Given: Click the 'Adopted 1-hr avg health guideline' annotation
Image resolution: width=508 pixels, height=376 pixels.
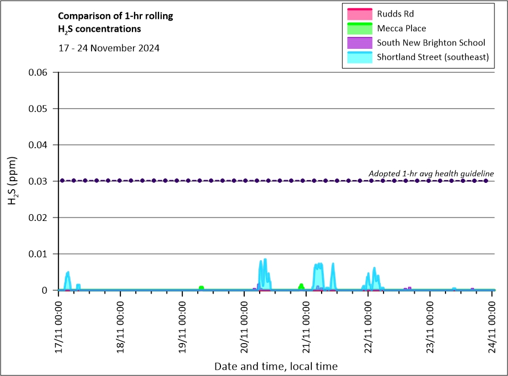Looking at the screenshot, I should tap(431, 173).
